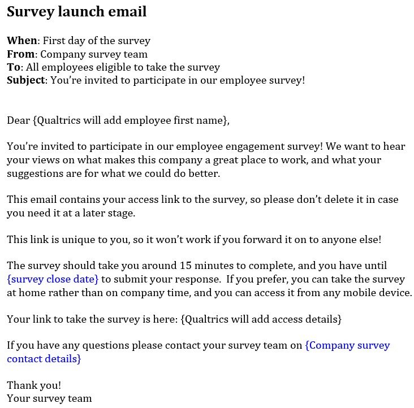
Task: Click the bold "When" label
Action: 22,41
